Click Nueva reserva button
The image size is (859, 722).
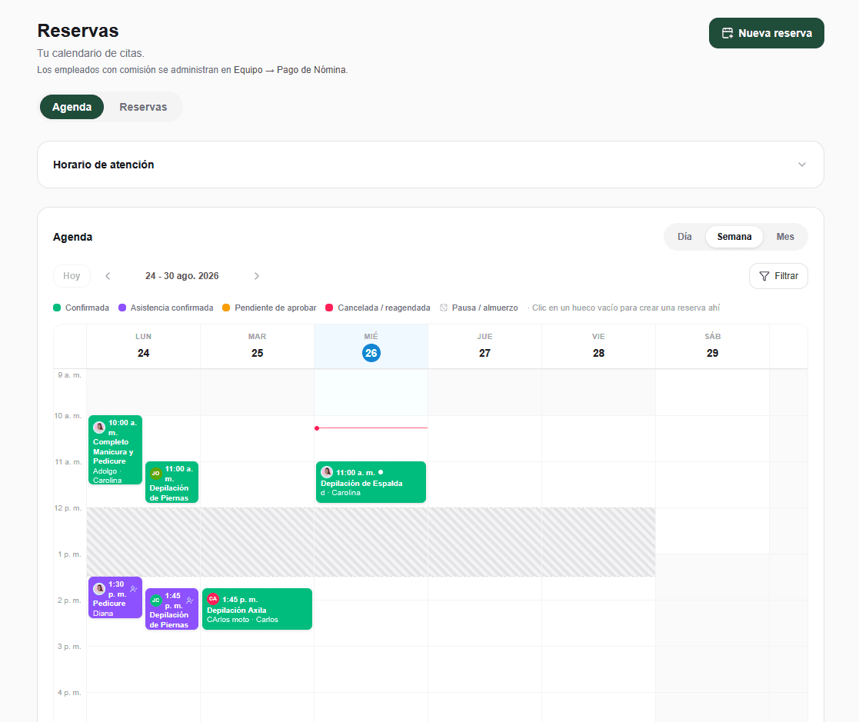767,33
